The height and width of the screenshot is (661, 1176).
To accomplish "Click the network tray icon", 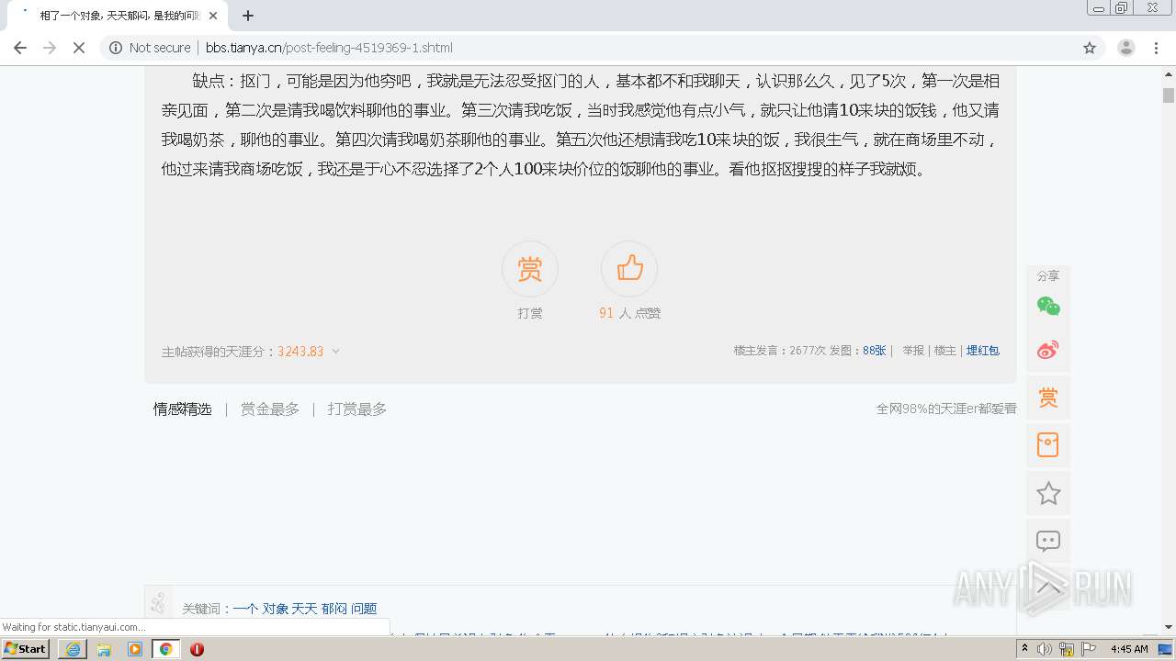I will (1067, 649).
